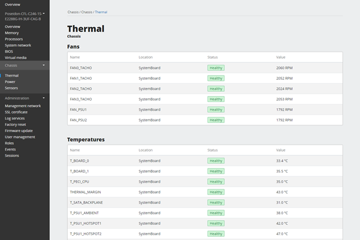Select the T_PSU1_AMBIENT name cell
The image size is (360, 240).
[84, 213]
